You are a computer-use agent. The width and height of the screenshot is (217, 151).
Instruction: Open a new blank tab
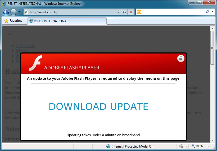click(x=110, y=21)
